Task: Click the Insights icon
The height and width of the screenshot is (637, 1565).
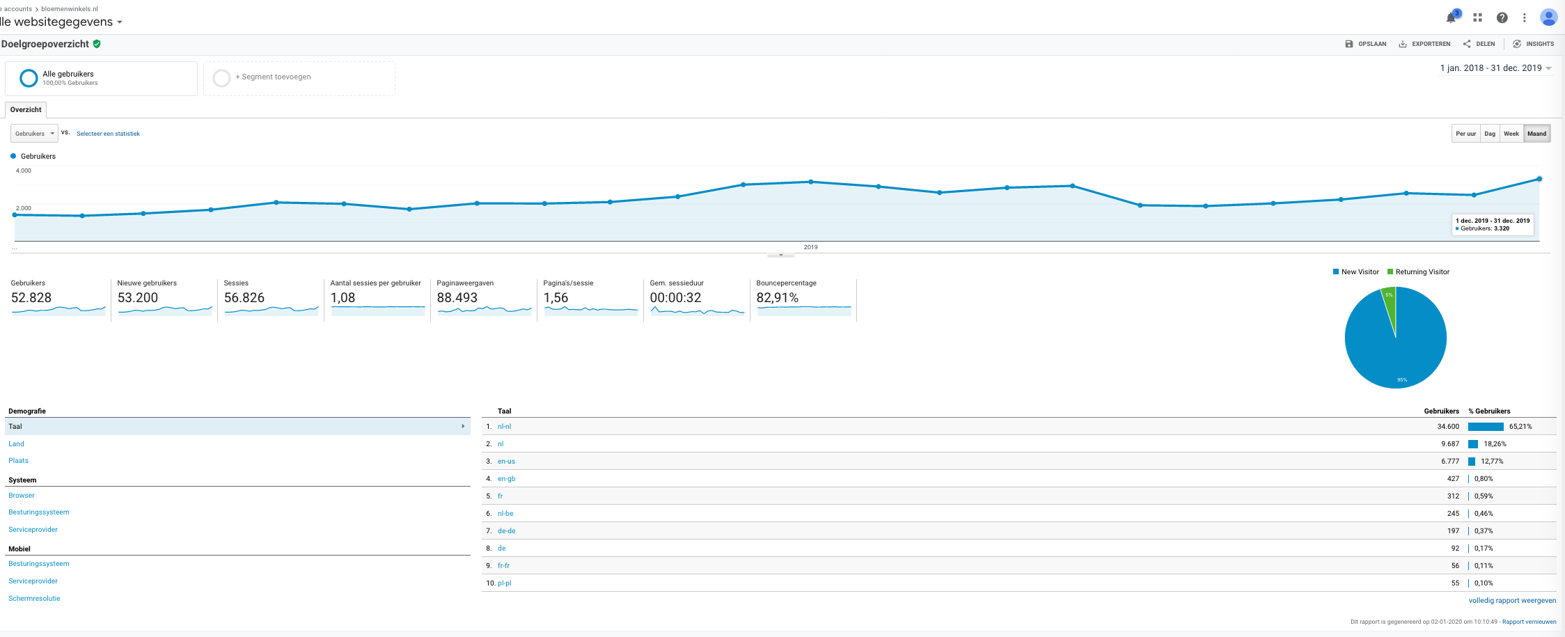Action: [x=1517, y=44]
